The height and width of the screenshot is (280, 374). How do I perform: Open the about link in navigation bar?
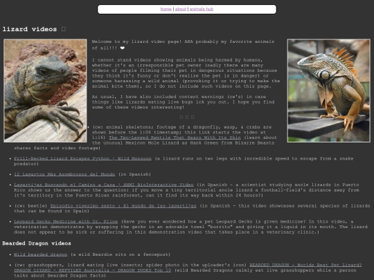pos(181,9)
